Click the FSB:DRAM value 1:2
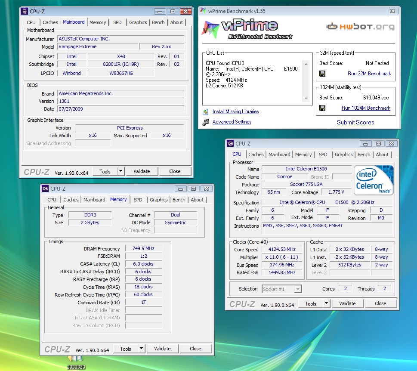Screen dimensions: 417x371 pyautogui.click(x=144, y=256)
